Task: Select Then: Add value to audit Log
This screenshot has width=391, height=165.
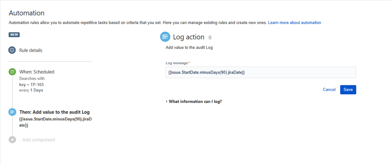Action: [x=54, y=112]
